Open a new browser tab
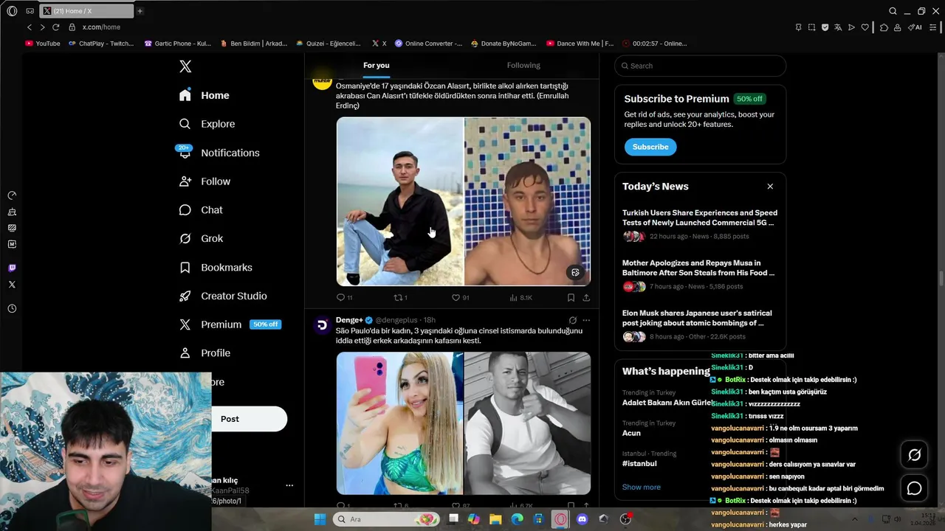Viewport: 945px width, 531px height. pos(140,11)
